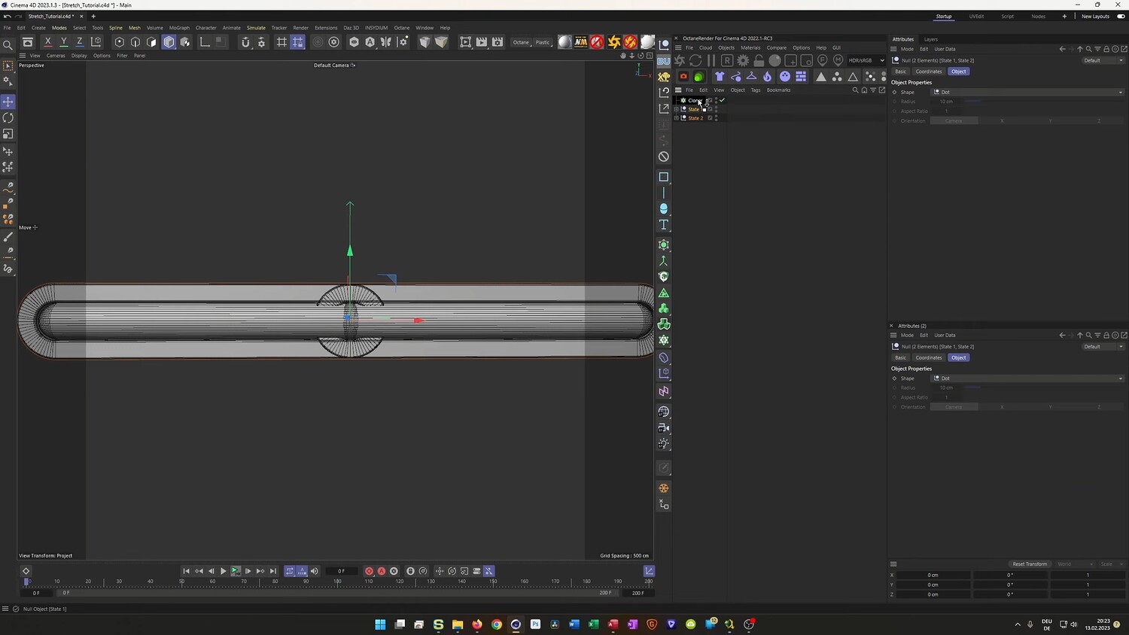Activate Model mode icon
This screenshot has width=1129, height=635.
pyautogui.click(x=169, y=42)
